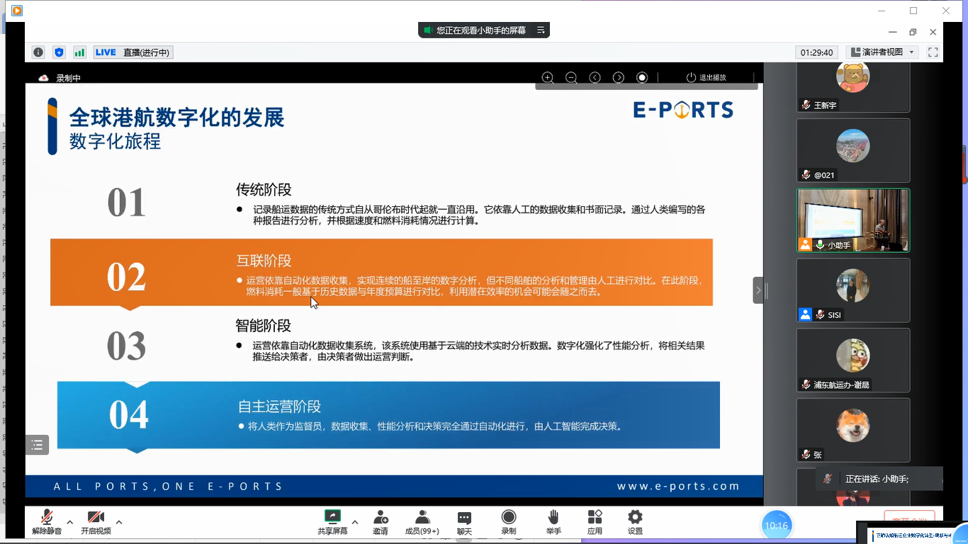
Task: Click the LIVE 直播(进行中) status button
Action: [133, 52]
